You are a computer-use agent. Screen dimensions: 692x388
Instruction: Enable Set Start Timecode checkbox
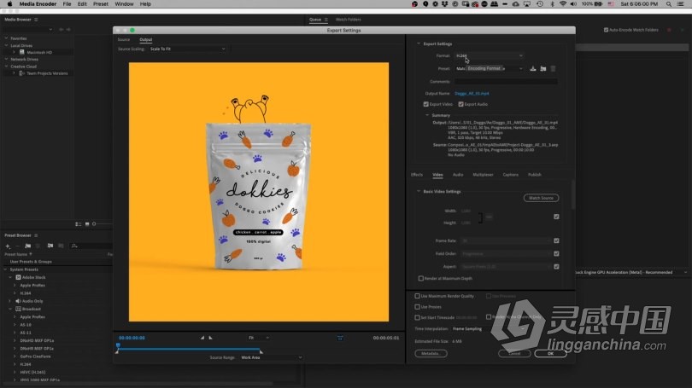(x=417, y=317)
